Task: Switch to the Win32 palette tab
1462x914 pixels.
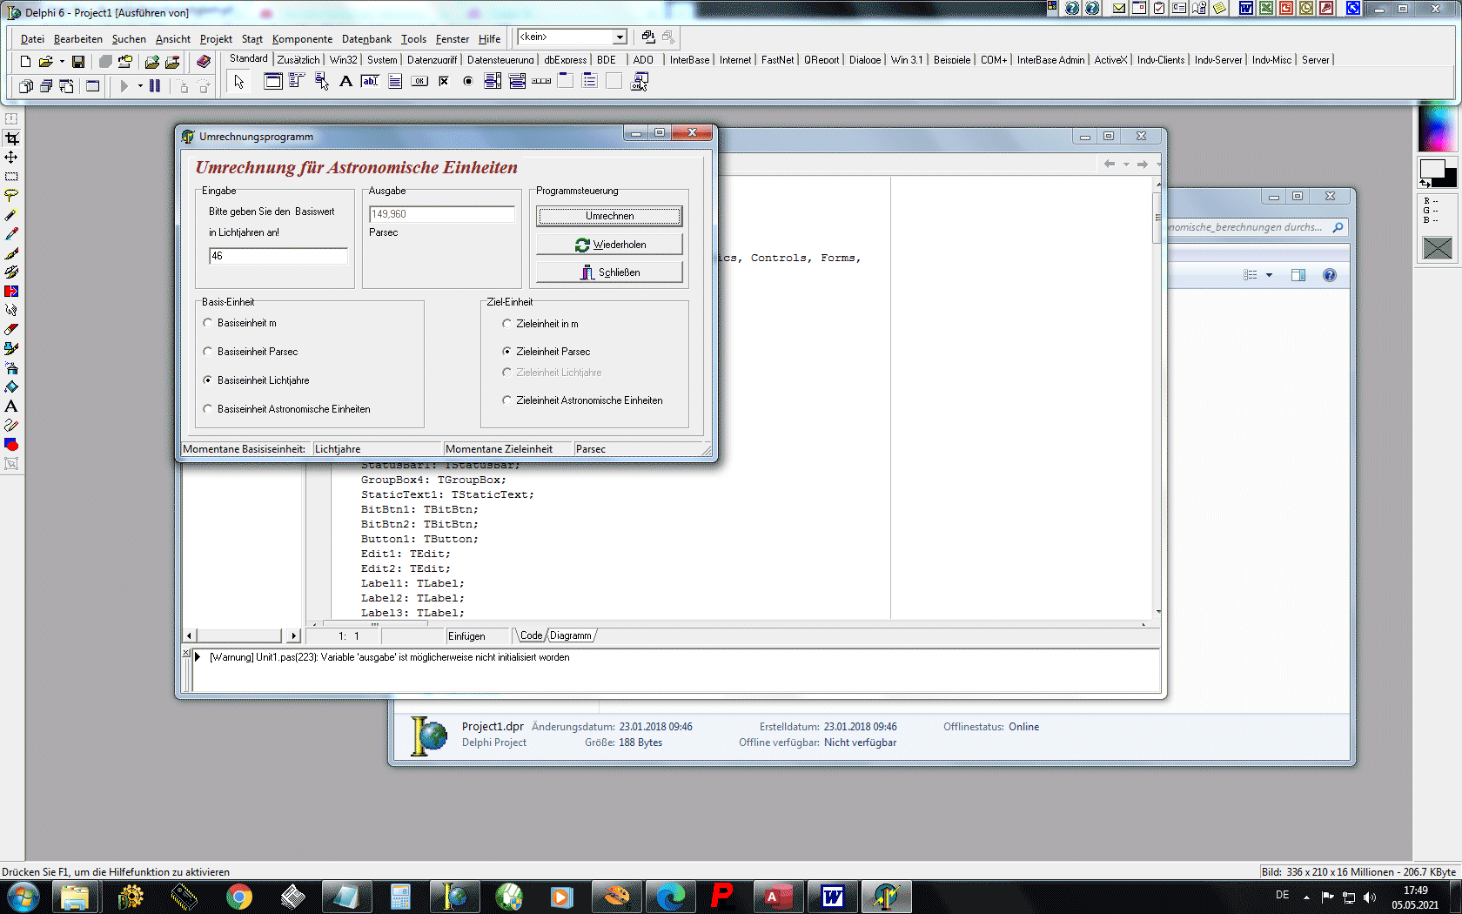Action: coord(344,60)
